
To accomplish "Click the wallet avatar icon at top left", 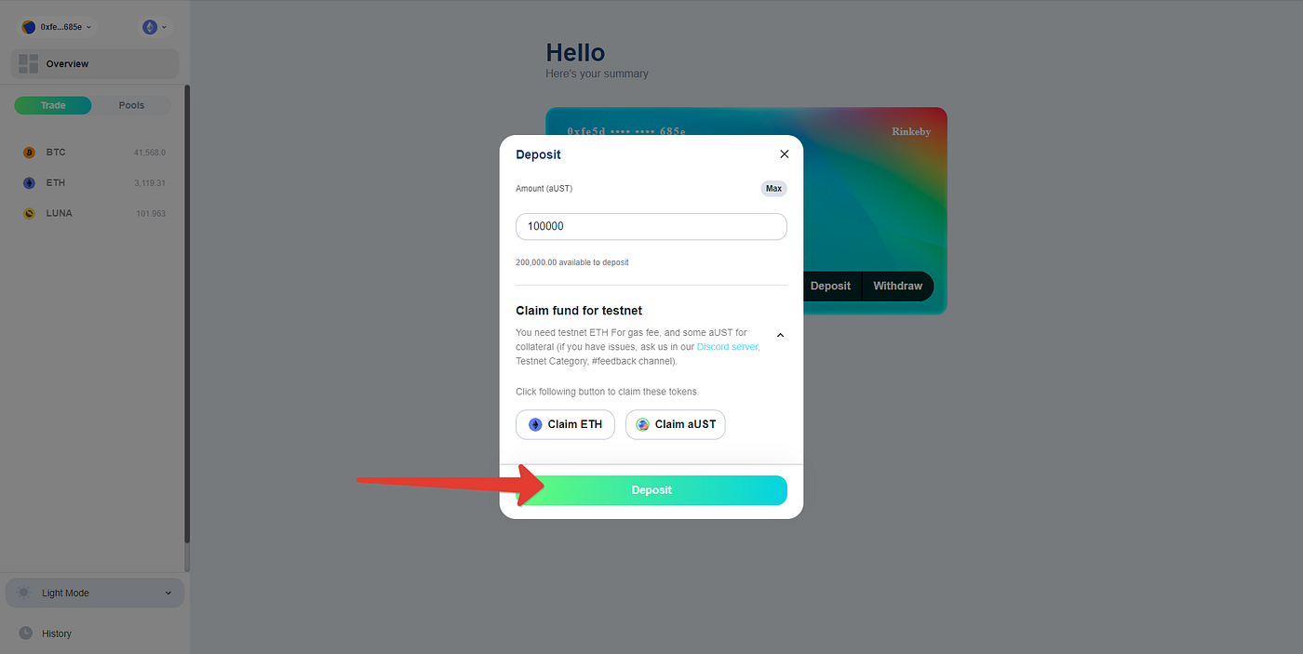I will 29,27.
